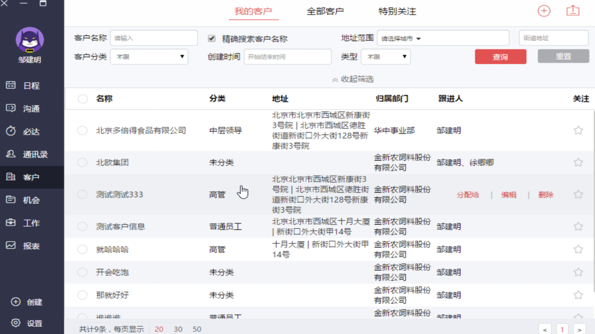Image resolution: width=595 pixels, height=334 pixels.
Task: Tick the select-all circle in table header
Action: pos(83,99)
